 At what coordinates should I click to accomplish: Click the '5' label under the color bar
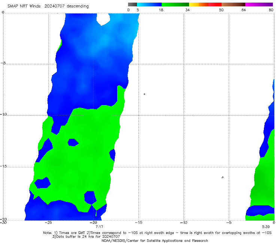pyautogui.click(x=138, y=10)
